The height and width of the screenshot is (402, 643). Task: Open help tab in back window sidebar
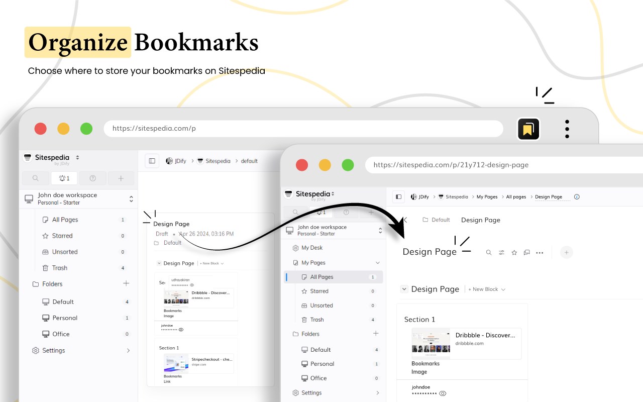tap(93, 178)
